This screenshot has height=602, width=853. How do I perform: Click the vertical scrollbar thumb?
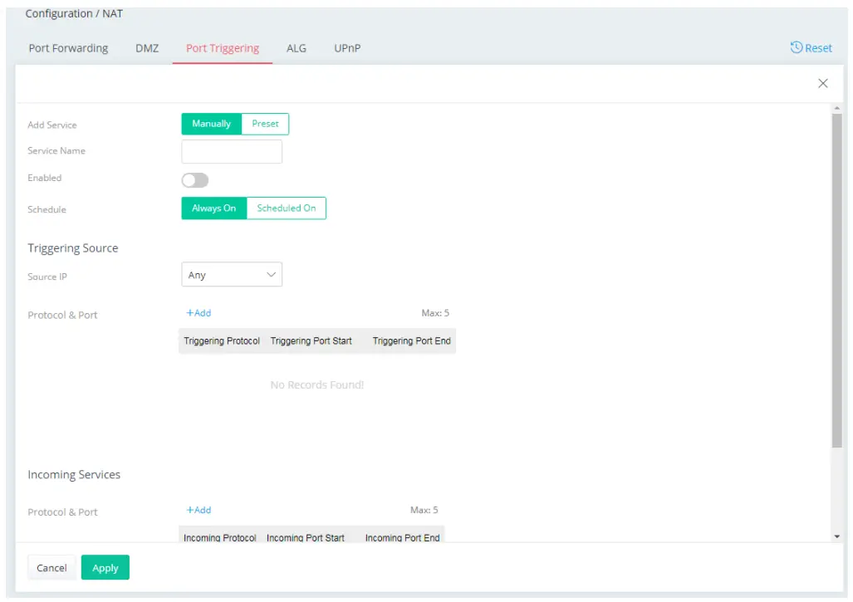pos(836,281)
